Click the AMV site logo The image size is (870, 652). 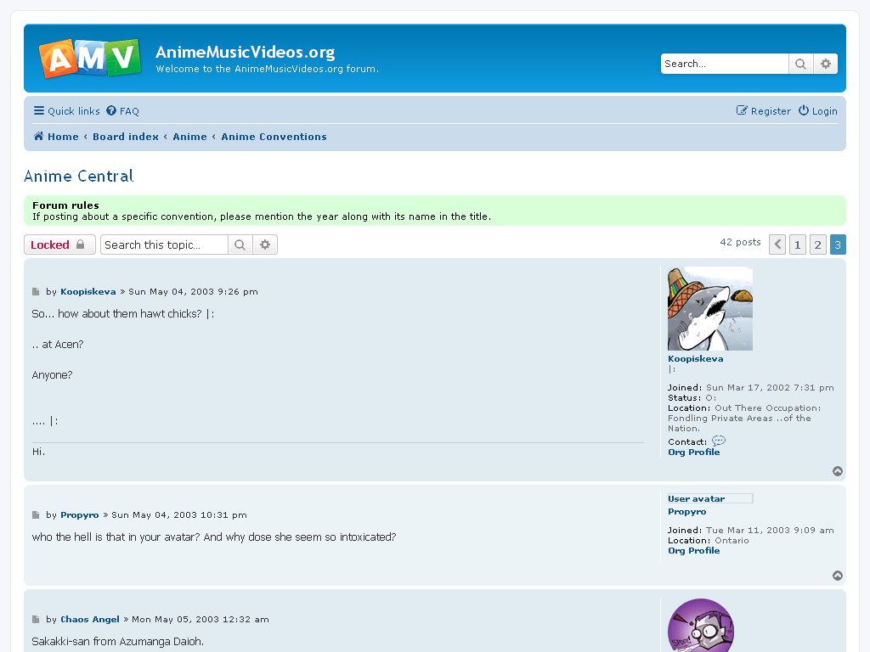tap(89, 59)
